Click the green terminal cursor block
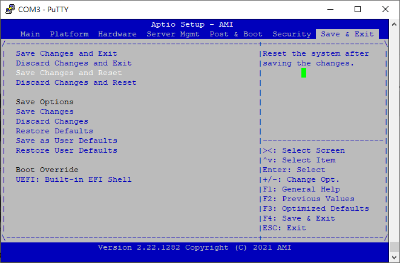This screenshot has height=263, width=400. click(x=304, y=73)
